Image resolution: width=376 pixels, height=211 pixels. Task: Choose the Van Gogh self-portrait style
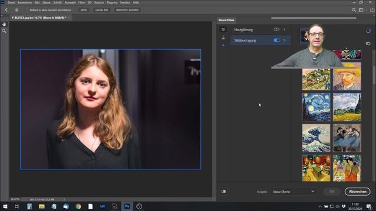[x=347, y=77]
